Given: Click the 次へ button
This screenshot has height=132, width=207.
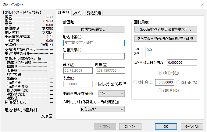Looking at the screenshot, I should (x=130, y=126).
